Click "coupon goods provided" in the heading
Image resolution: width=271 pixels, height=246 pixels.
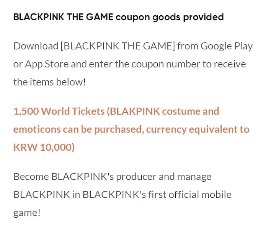[170, 17]
